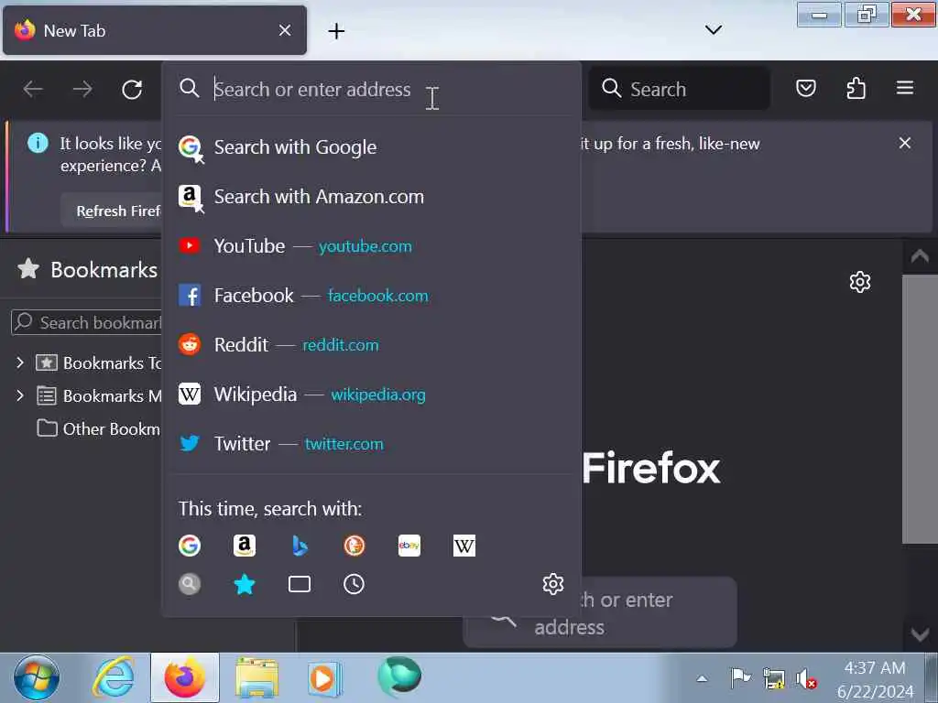Open the Wikipedia wikipedia.org suggestion

[371, 395]
